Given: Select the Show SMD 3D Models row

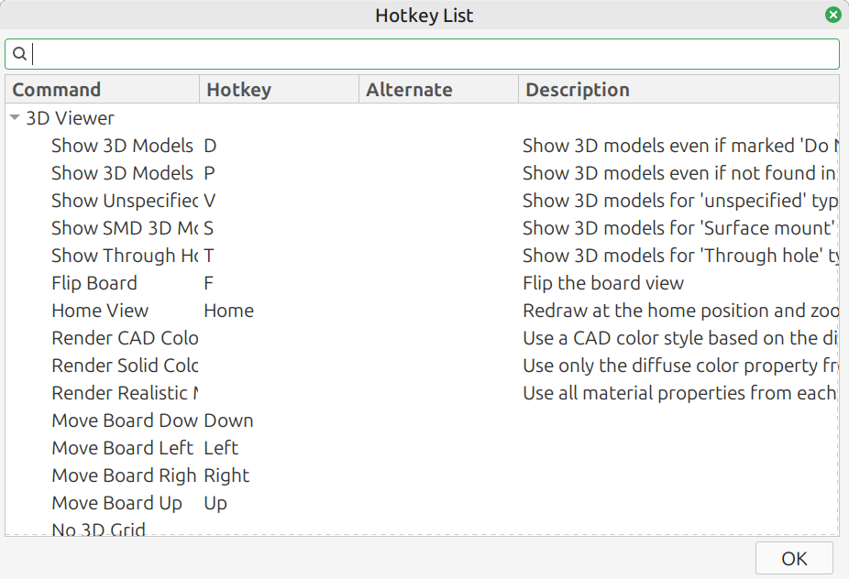Looking at the screenshot, I should 423,228.
